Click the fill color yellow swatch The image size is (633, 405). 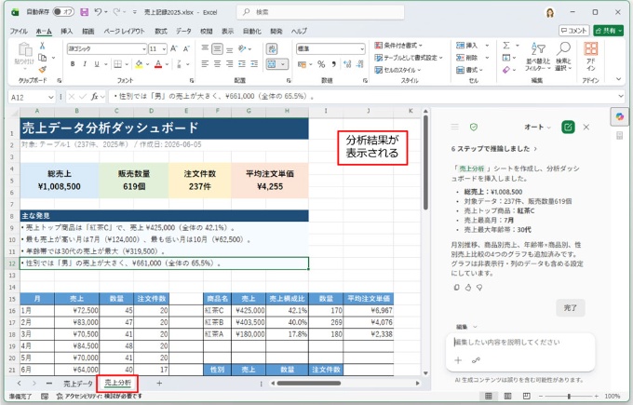coord(139,64)
